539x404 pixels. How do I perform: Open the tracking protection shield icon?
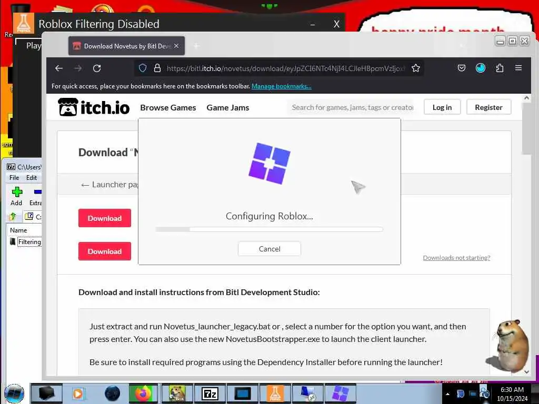(143, 68)
